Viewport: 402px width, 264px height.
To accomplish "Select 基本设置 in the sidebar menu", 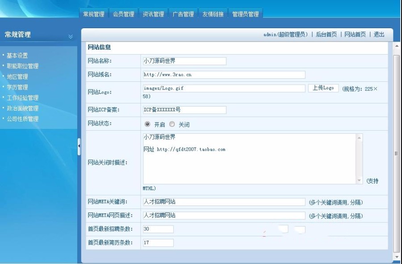I will click(x=17, y=55).
